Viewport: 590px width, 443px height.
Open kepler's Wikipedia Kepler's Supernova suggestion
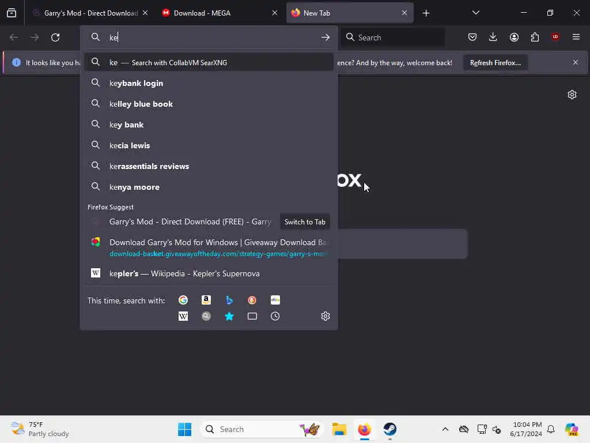click(x=209, y=273)
